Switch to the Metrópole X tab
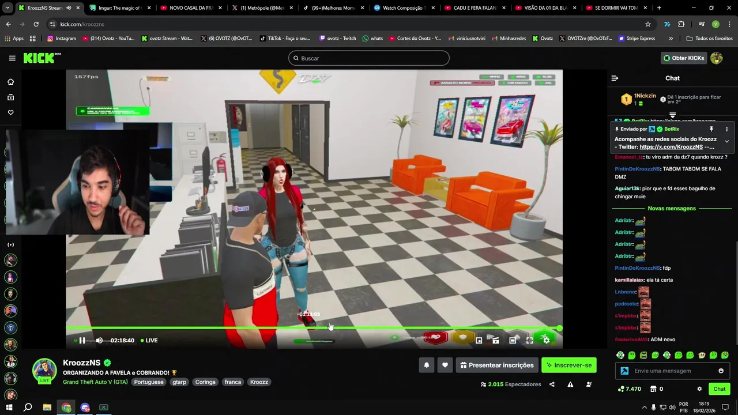 click(x=262, y=8)
